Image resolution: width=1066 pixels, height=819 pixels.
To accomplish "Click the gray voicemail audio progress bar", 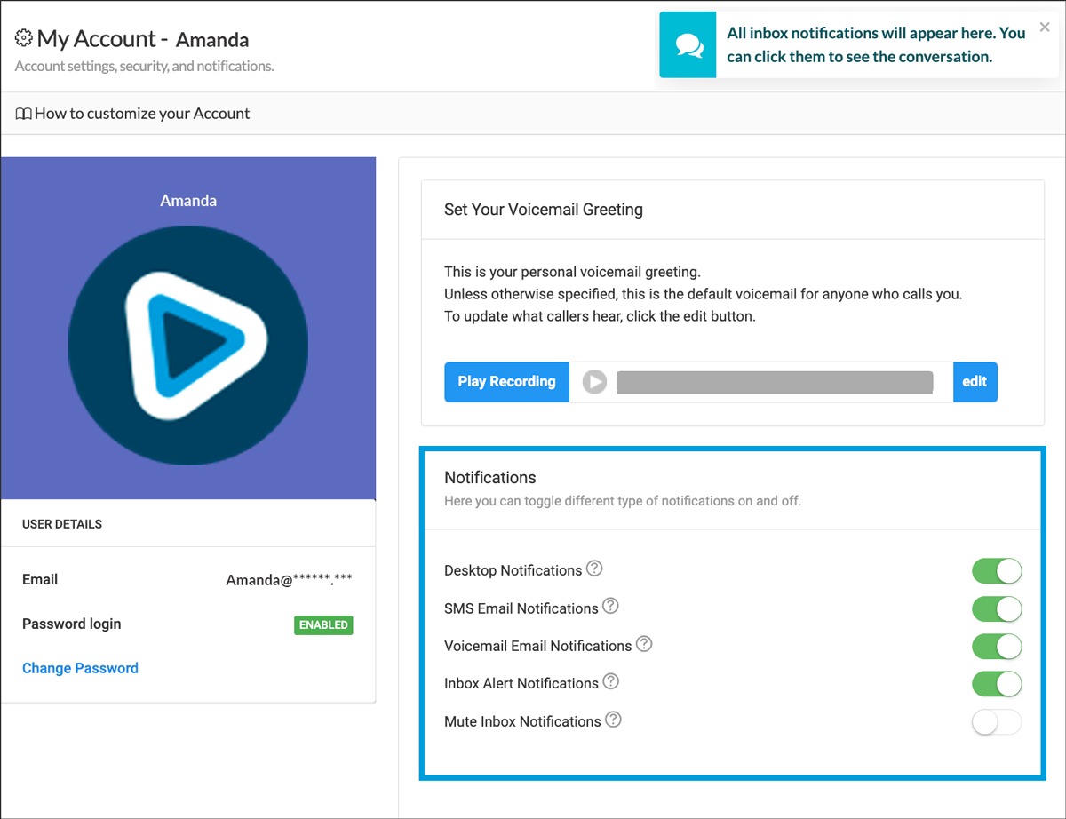I will [774, 382].
